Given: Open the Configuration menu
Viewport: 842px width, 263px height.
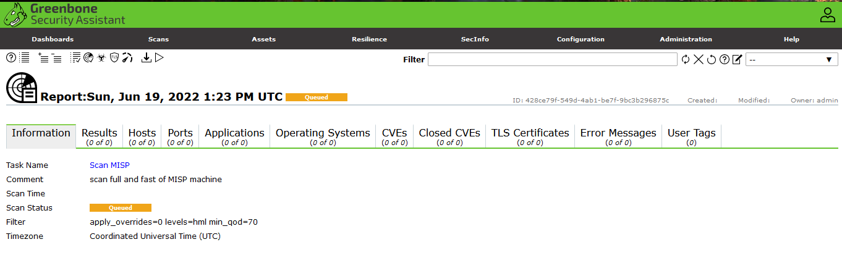Looking at the screenshot, I should (x=580, y=39).
